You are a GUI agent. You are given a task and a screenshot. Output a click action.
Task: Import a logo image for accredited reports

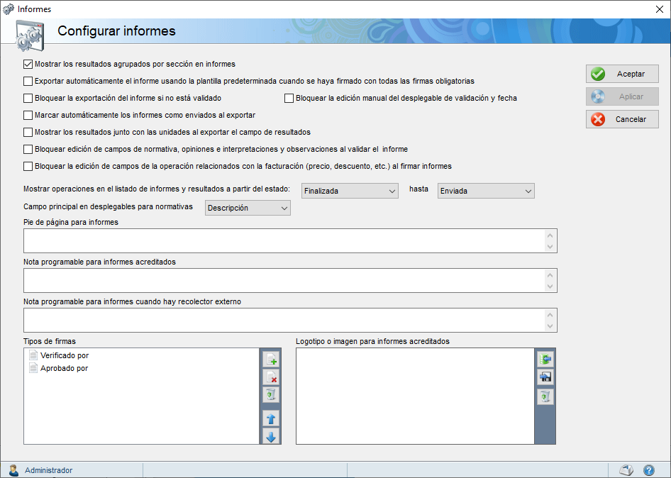click(x=545, y=360)
